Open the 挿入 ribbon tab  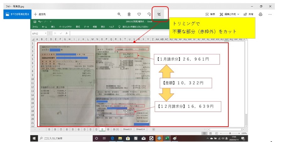53,27
